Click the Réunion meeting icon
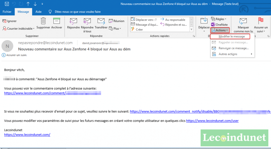The width and height of the screenshot is (271, 149). click(x=116, y=21)
